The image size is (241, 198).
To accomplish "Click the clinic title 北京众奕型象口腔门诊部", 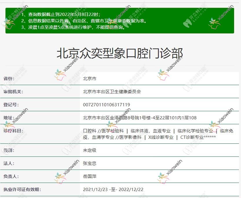I will [120, 53].
